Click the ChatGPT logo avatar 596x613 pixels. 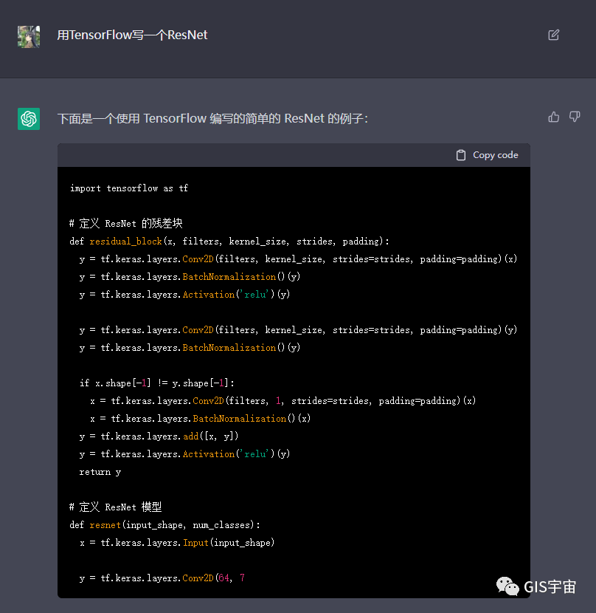click(x=29, y=119)
